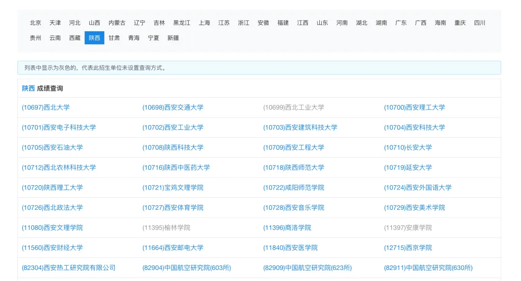
Task: Open the 江苏 province tab
Action: point(224,23)
